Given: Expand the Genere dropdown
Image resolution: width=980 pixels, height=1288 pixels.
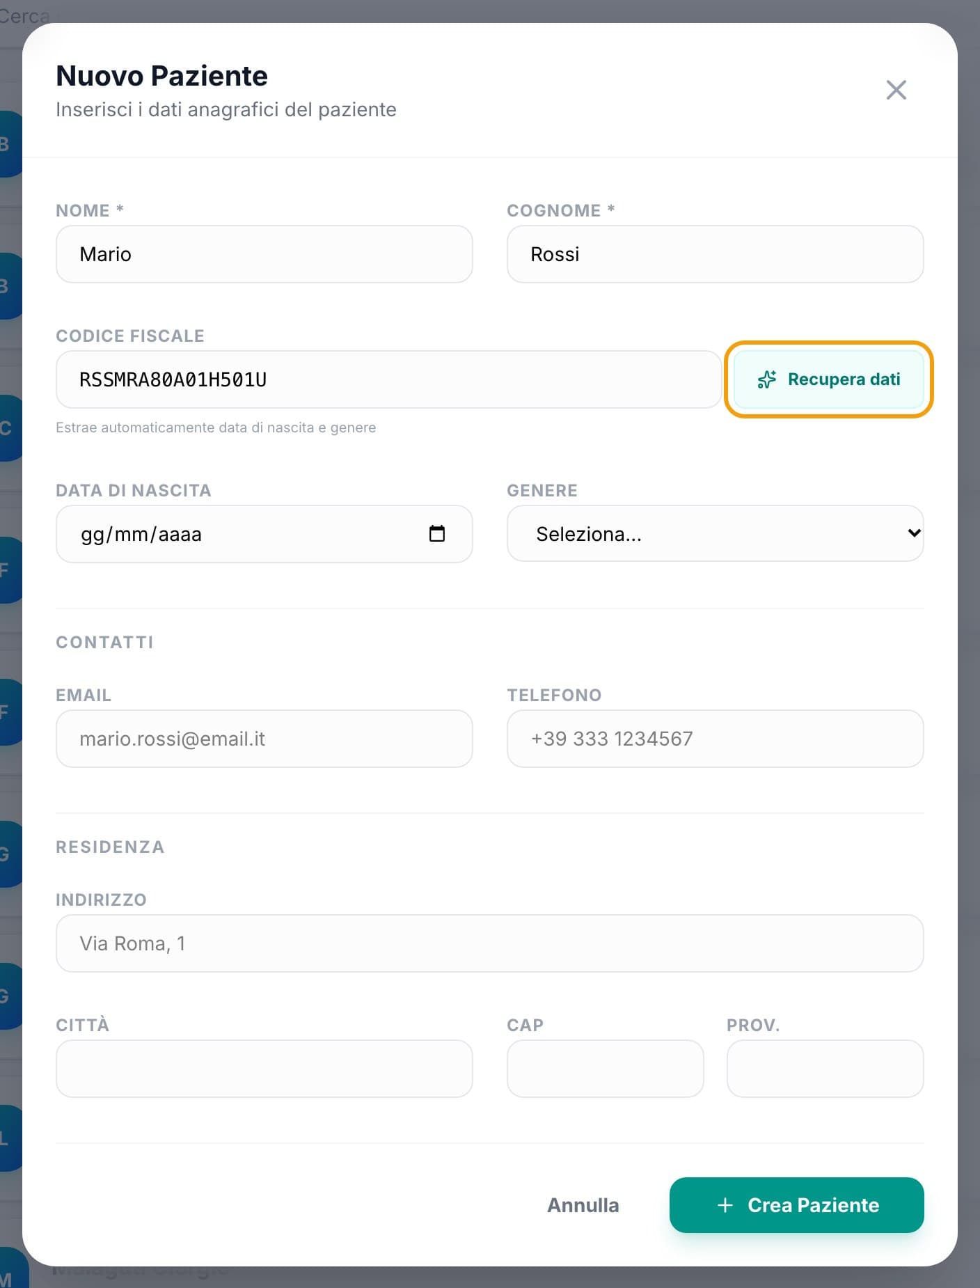Looking at the screenshot, I should coord(715,533).
